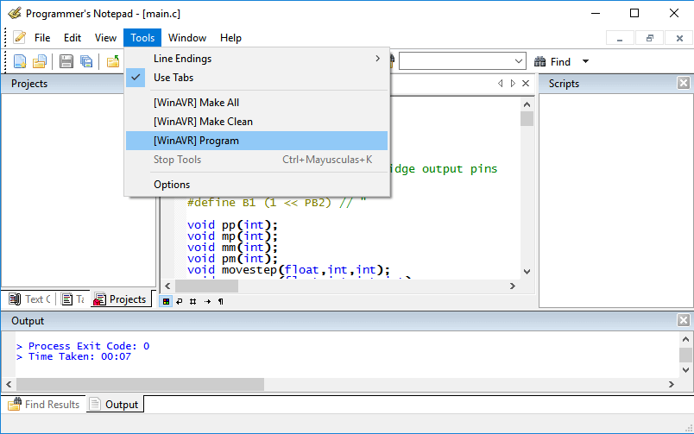694x434 pixels.
Task: Click the '#define B1' code line
Action: pos(276,203)
